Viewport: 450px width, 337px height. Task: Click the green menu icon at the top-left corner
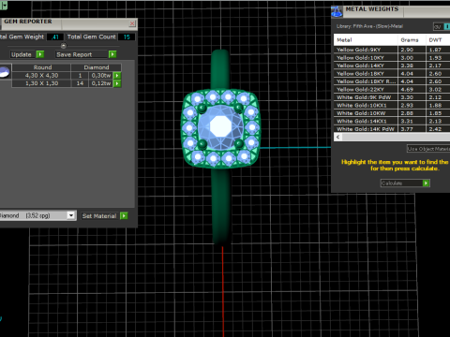tap(4, 5)
